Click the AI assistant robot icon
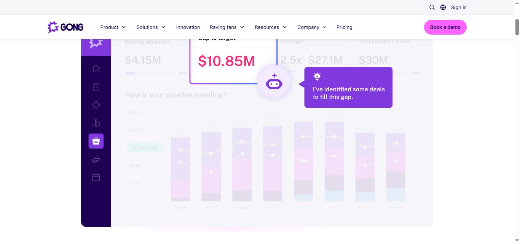This screenshot has height=244, width=520. click(274, 81)
